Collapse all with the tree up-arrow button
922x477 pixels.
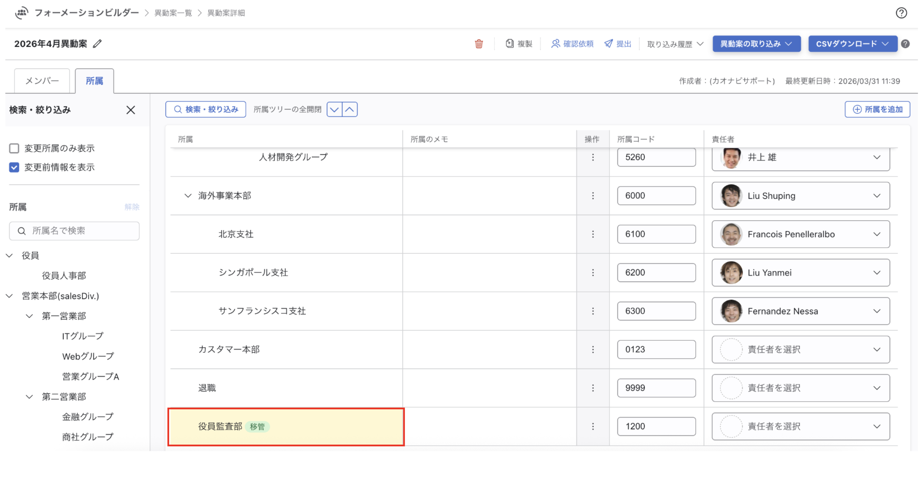pyautogui.click(x=350, y=110)
